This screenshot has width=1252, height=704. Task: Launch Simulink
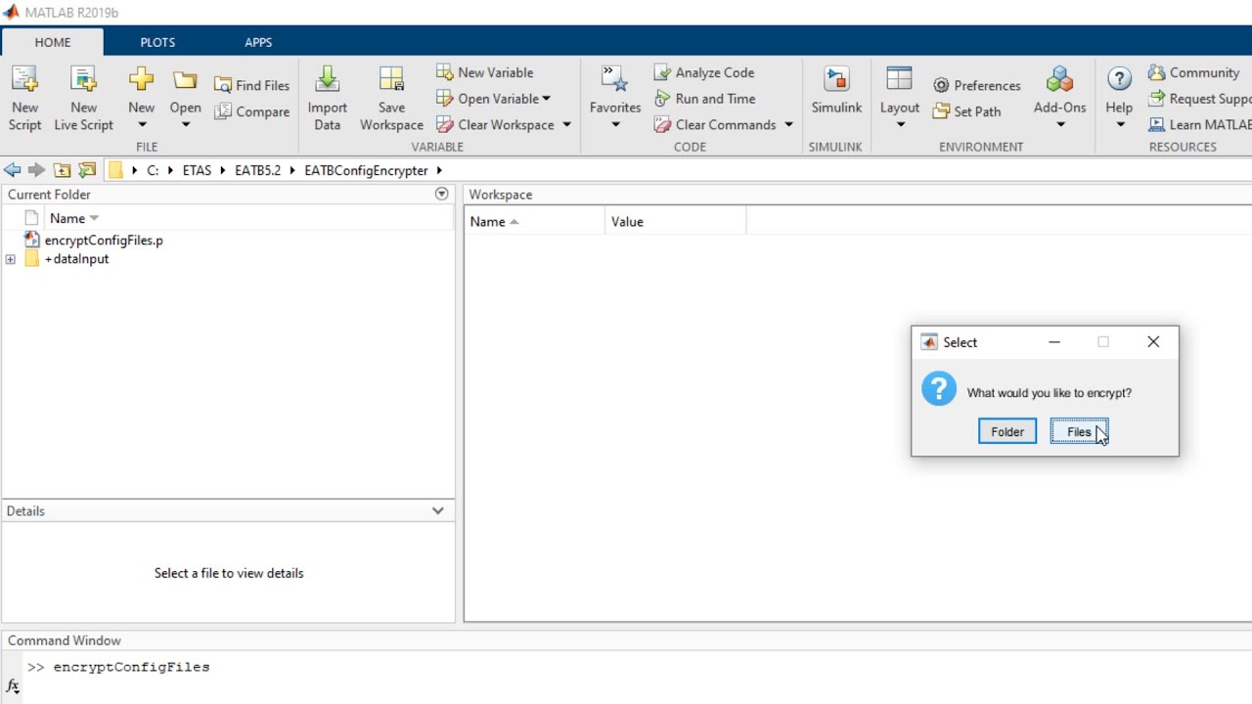[x=836, y=91]
